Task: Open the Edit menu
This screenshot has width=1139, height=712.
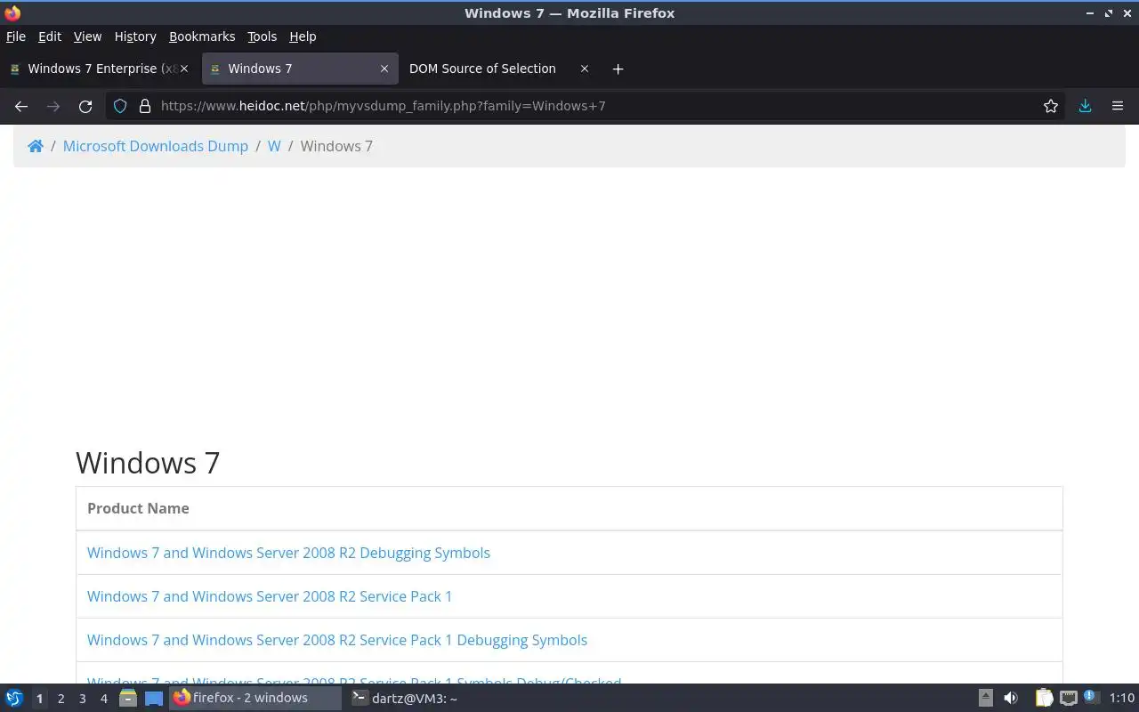Action: 50,36
